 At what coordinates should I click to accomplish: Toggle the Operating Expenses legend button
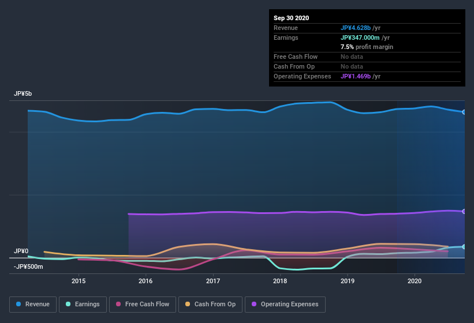[x=285, y=305]
